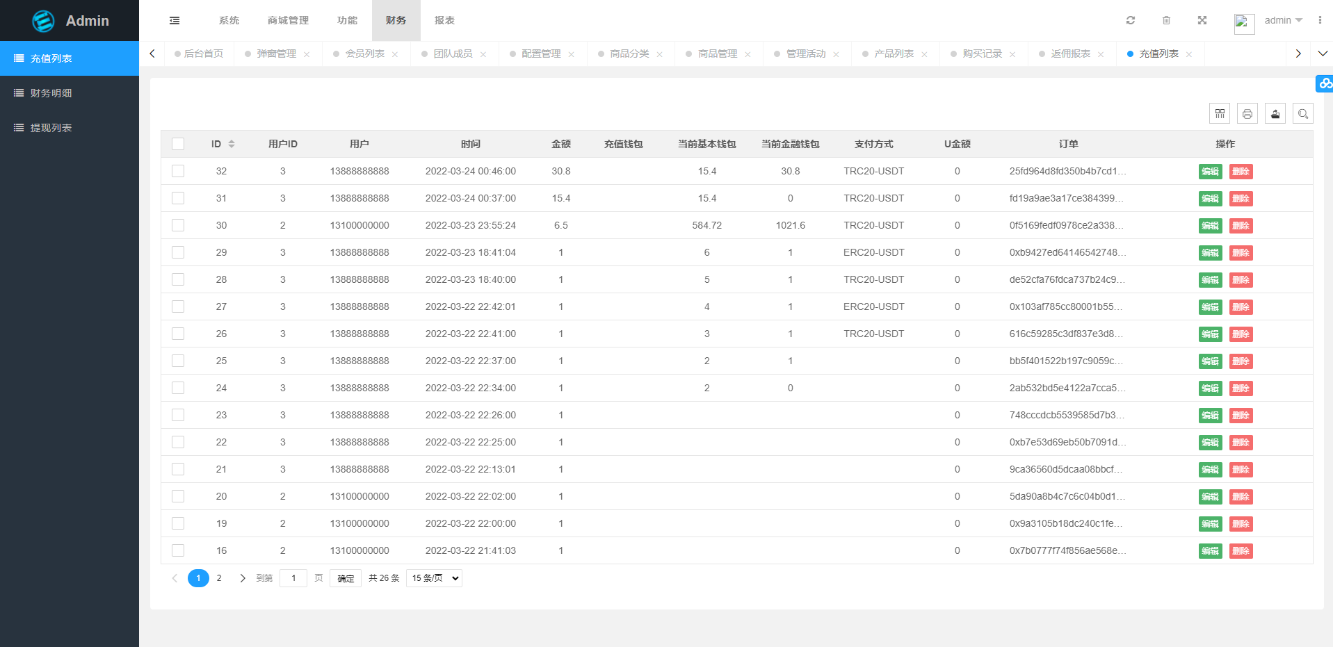The width and height of the screenshot is (1333, 647).
Task: Change page size with the 15条/页 dropdown
Action: tap(433, 578)
